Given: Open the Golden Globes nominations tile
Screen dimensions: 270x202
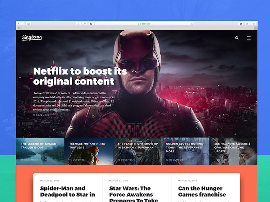Looking at the screenshot, I should pos(185,151).
